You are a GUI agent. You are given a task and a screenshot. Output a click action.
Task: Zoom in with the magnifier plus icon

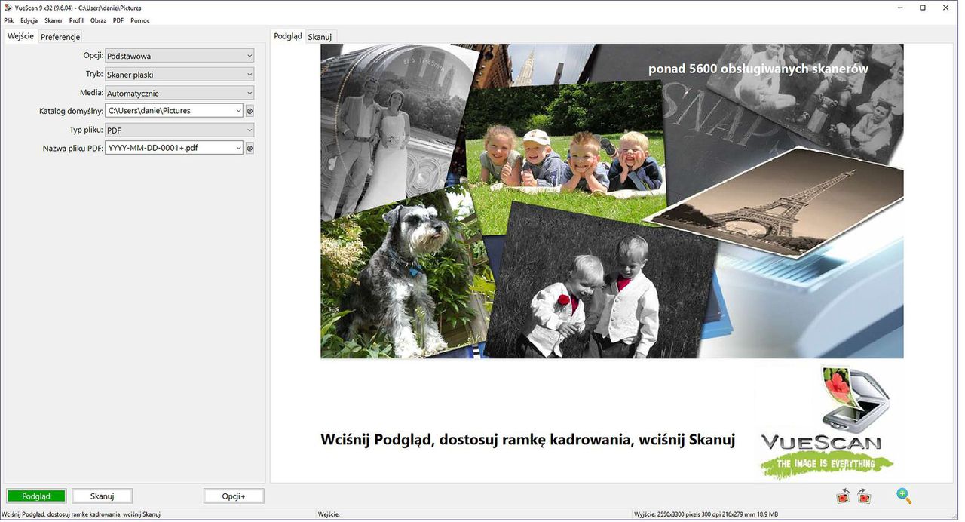(x=904, y=496)
